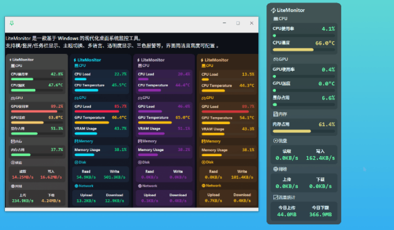The height and width of the screenshot is (230, 394).
Task: Click the 显存占用 bar in the right widget
Action: pos(304,105)
